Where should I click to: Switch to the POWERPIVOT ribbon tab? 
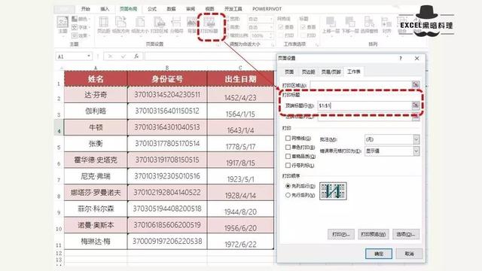(267, 9)
